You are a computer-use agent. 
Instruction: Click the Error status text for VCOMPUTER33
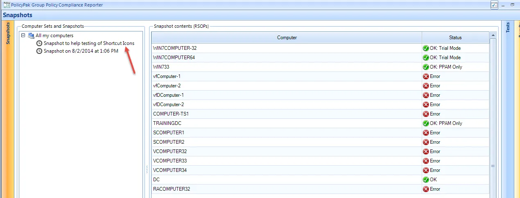click(x=435, y=161)
